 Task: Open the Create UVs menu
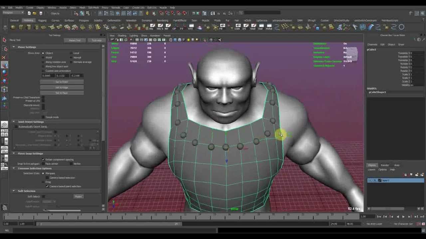pos(138,8)
